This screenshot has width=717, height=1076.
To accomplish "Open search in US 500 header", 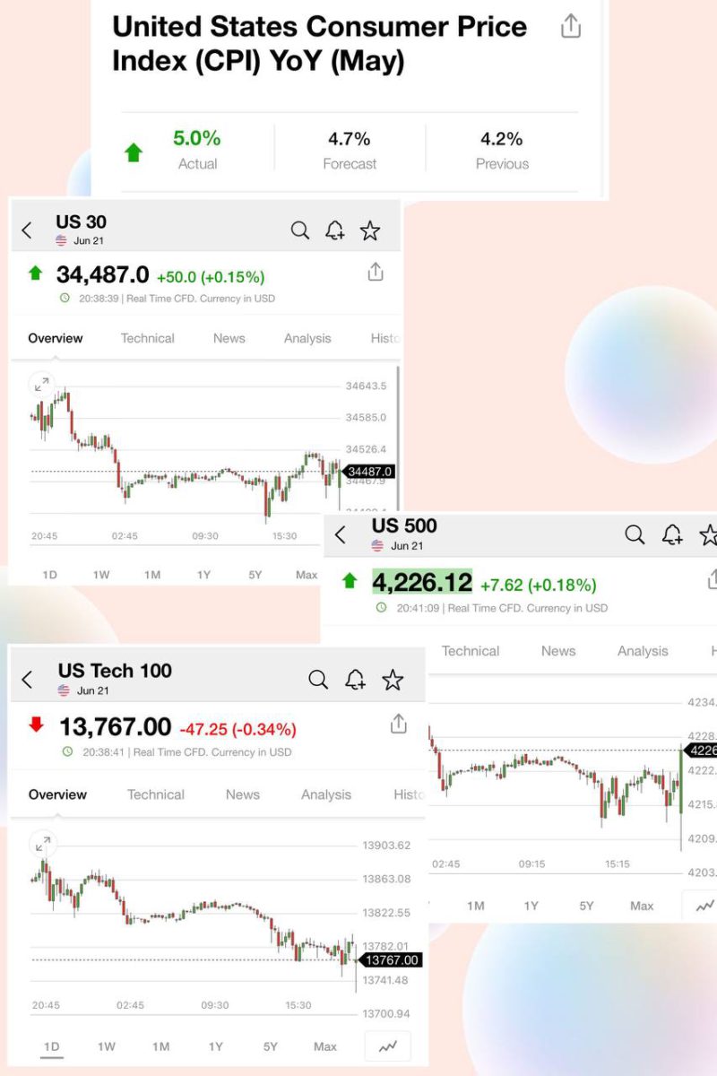I will (635, 535).
